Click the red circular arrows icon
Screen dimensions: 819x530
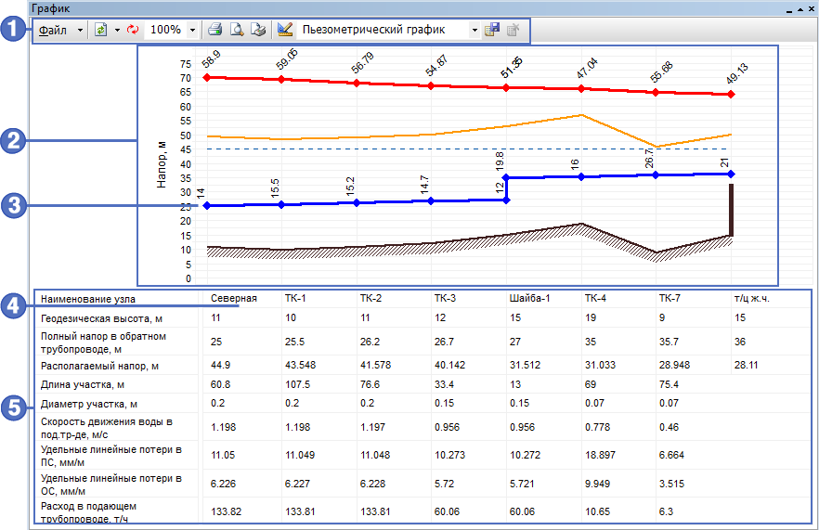(x=133, y=30)
